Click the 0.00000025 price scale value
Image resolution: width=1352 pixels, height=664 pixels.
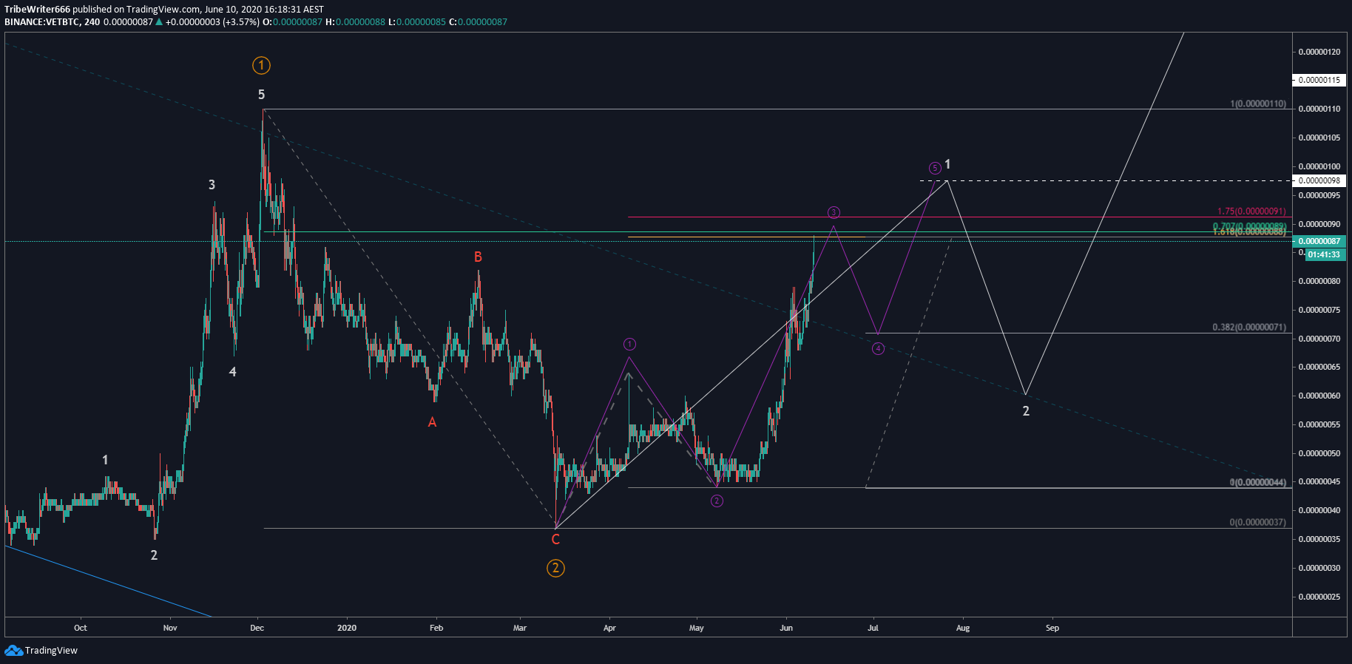pos(1319,597)
